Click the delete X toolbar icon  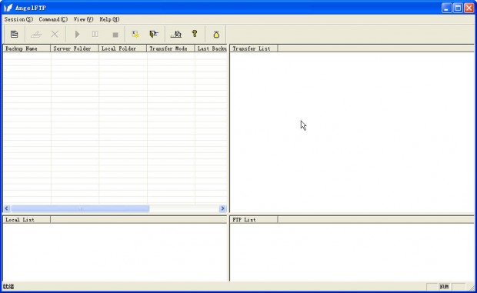(55, 34)
